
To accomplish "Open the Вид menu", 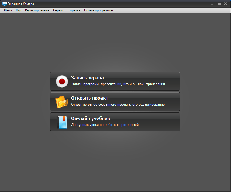I will pyautogui.click(x=18, y=10).
